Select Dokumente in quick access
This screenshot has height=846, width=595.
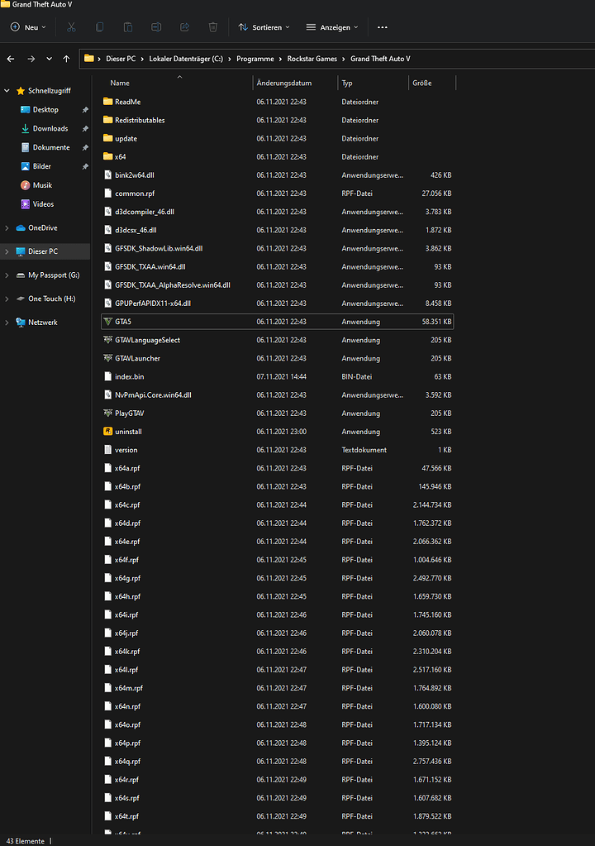coord(51,147)
